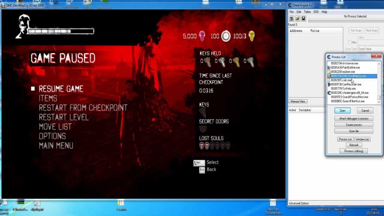Click the red orb currency icon

[x=202, y=36]
